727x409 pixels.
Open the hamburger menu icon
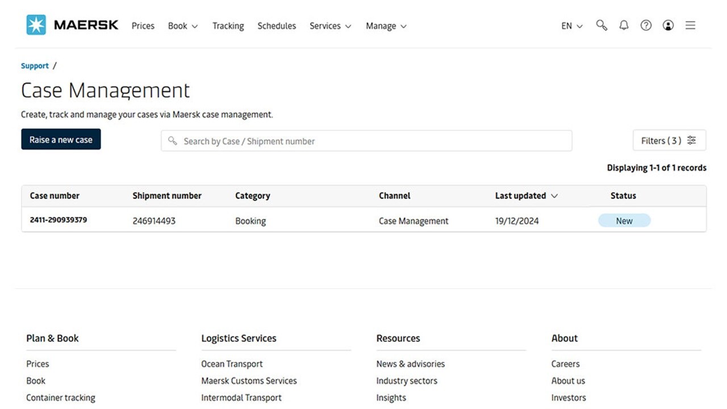pyautogui.click(x=690, y=26)
